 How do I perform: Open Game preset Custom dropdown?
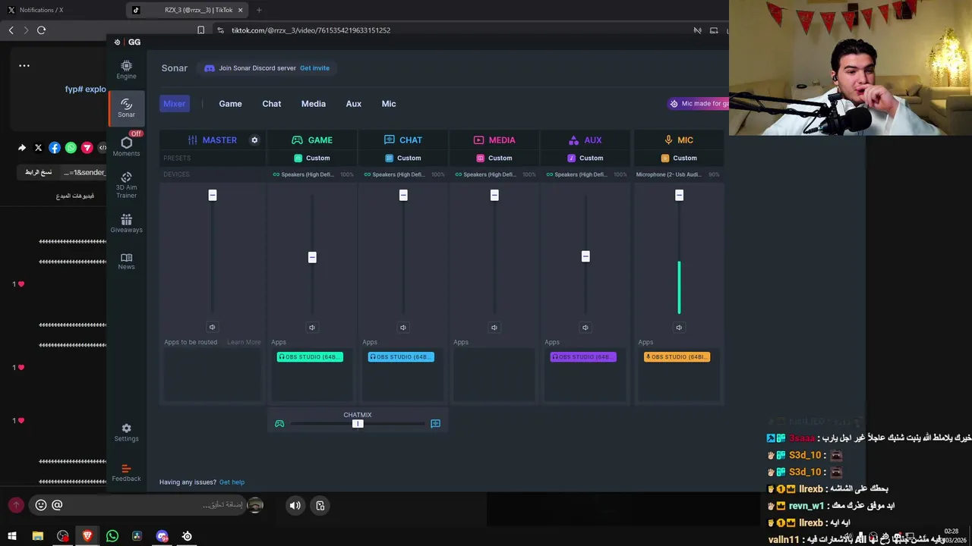pos(312,158)
